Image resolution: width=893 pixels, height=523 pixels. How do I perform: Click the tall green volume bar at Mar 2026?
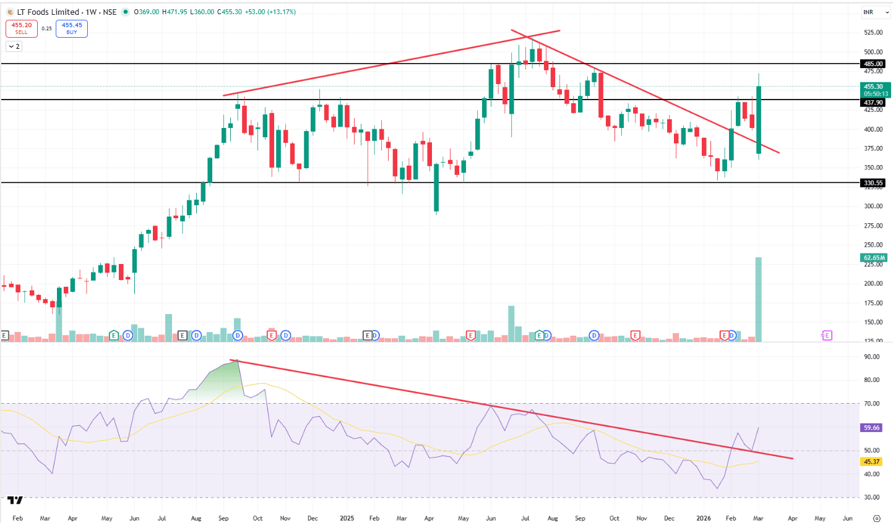(758, 299)
